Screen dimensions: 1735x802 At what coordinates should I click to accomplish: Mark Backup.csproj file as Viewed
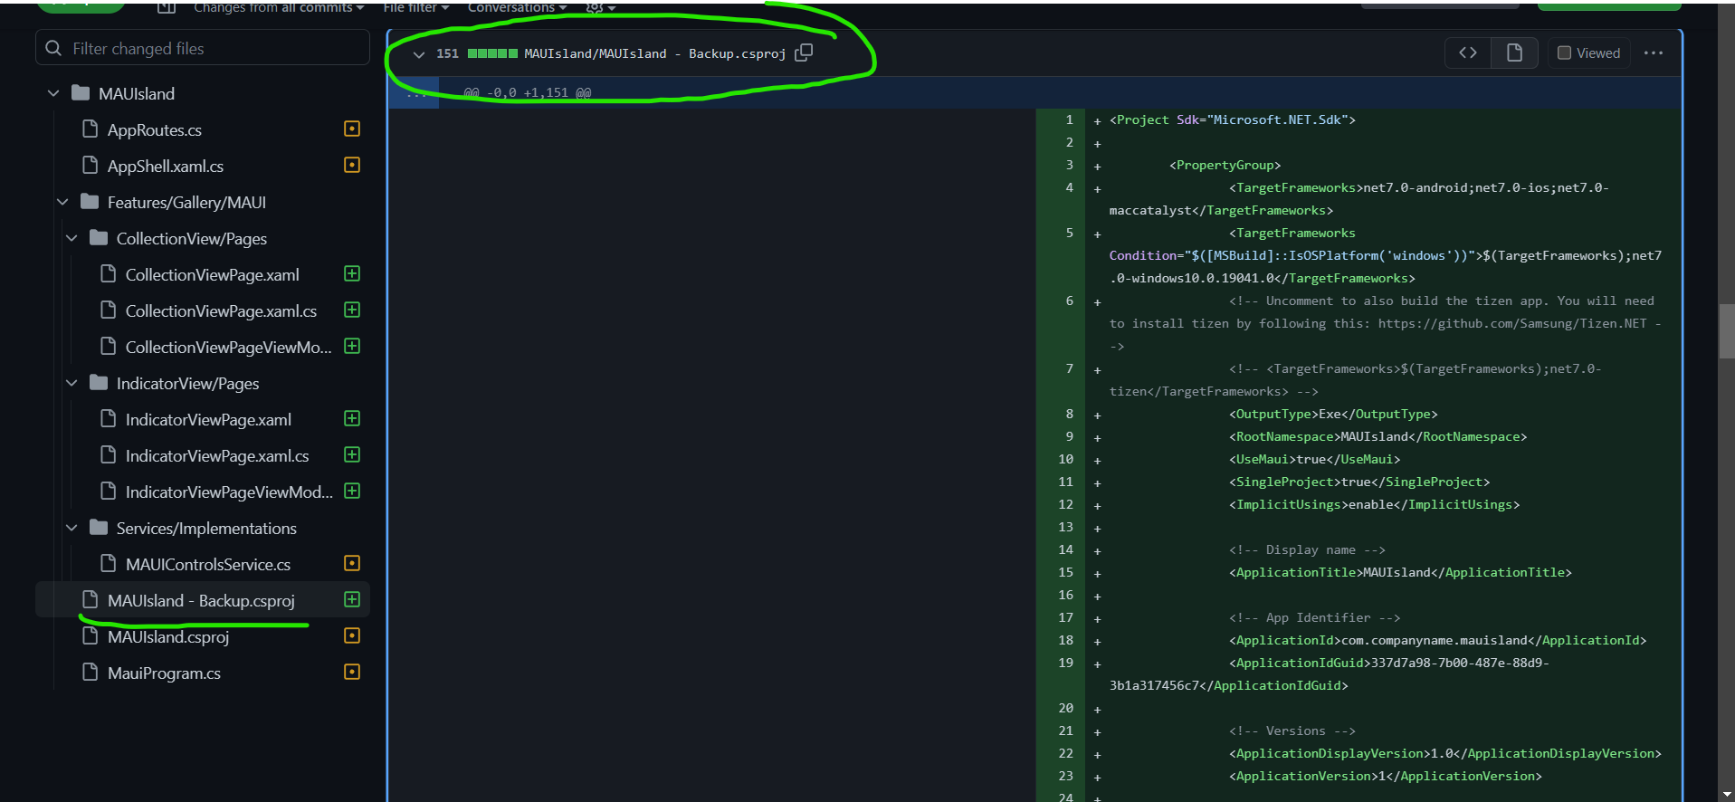pos(1588,53)
